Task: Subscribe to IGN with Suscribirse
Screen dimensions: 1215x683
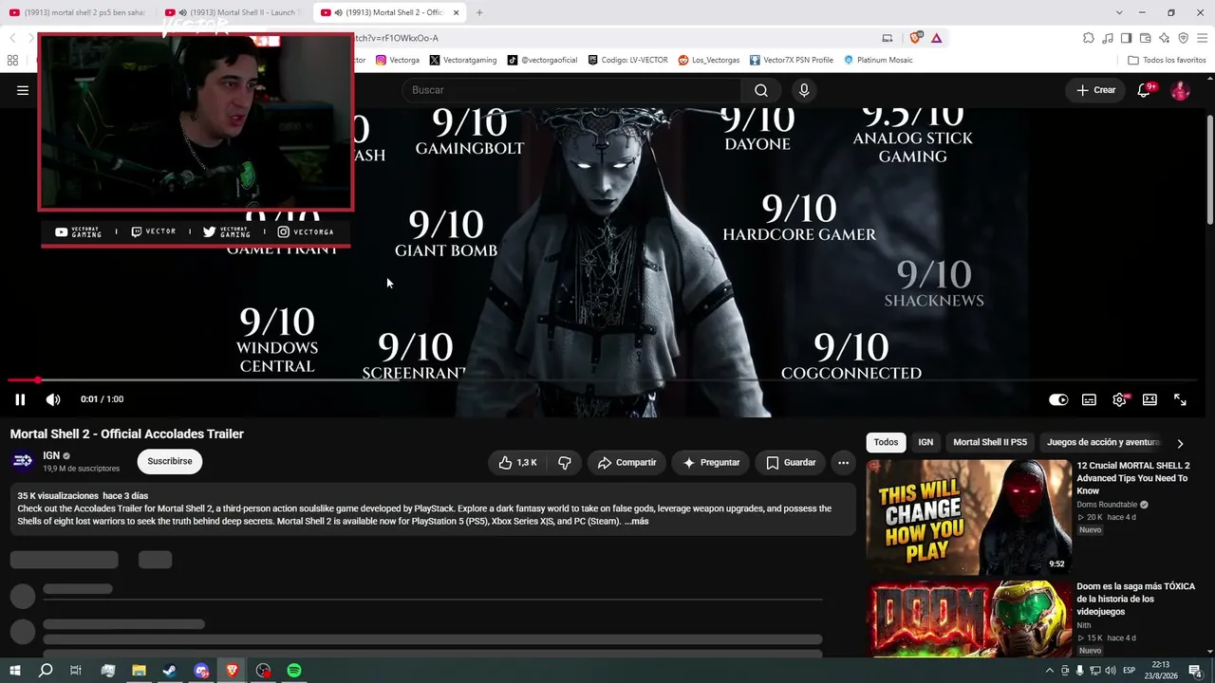Action: (170, 461)
